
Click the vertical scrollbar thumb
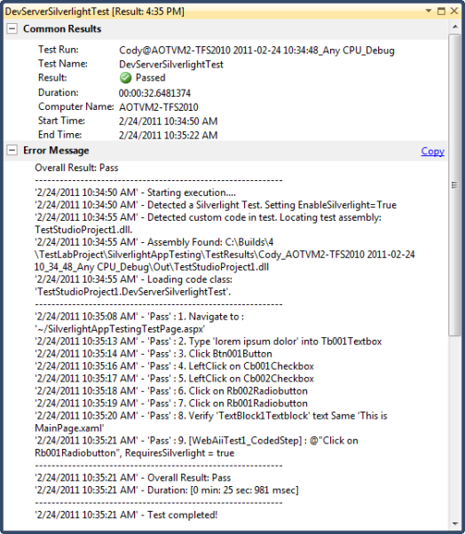(x=454, y=185)
